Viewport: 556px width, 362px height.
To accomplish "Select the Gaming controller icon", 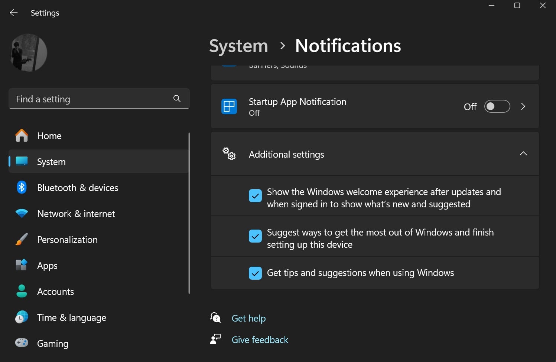I will 22,343.
